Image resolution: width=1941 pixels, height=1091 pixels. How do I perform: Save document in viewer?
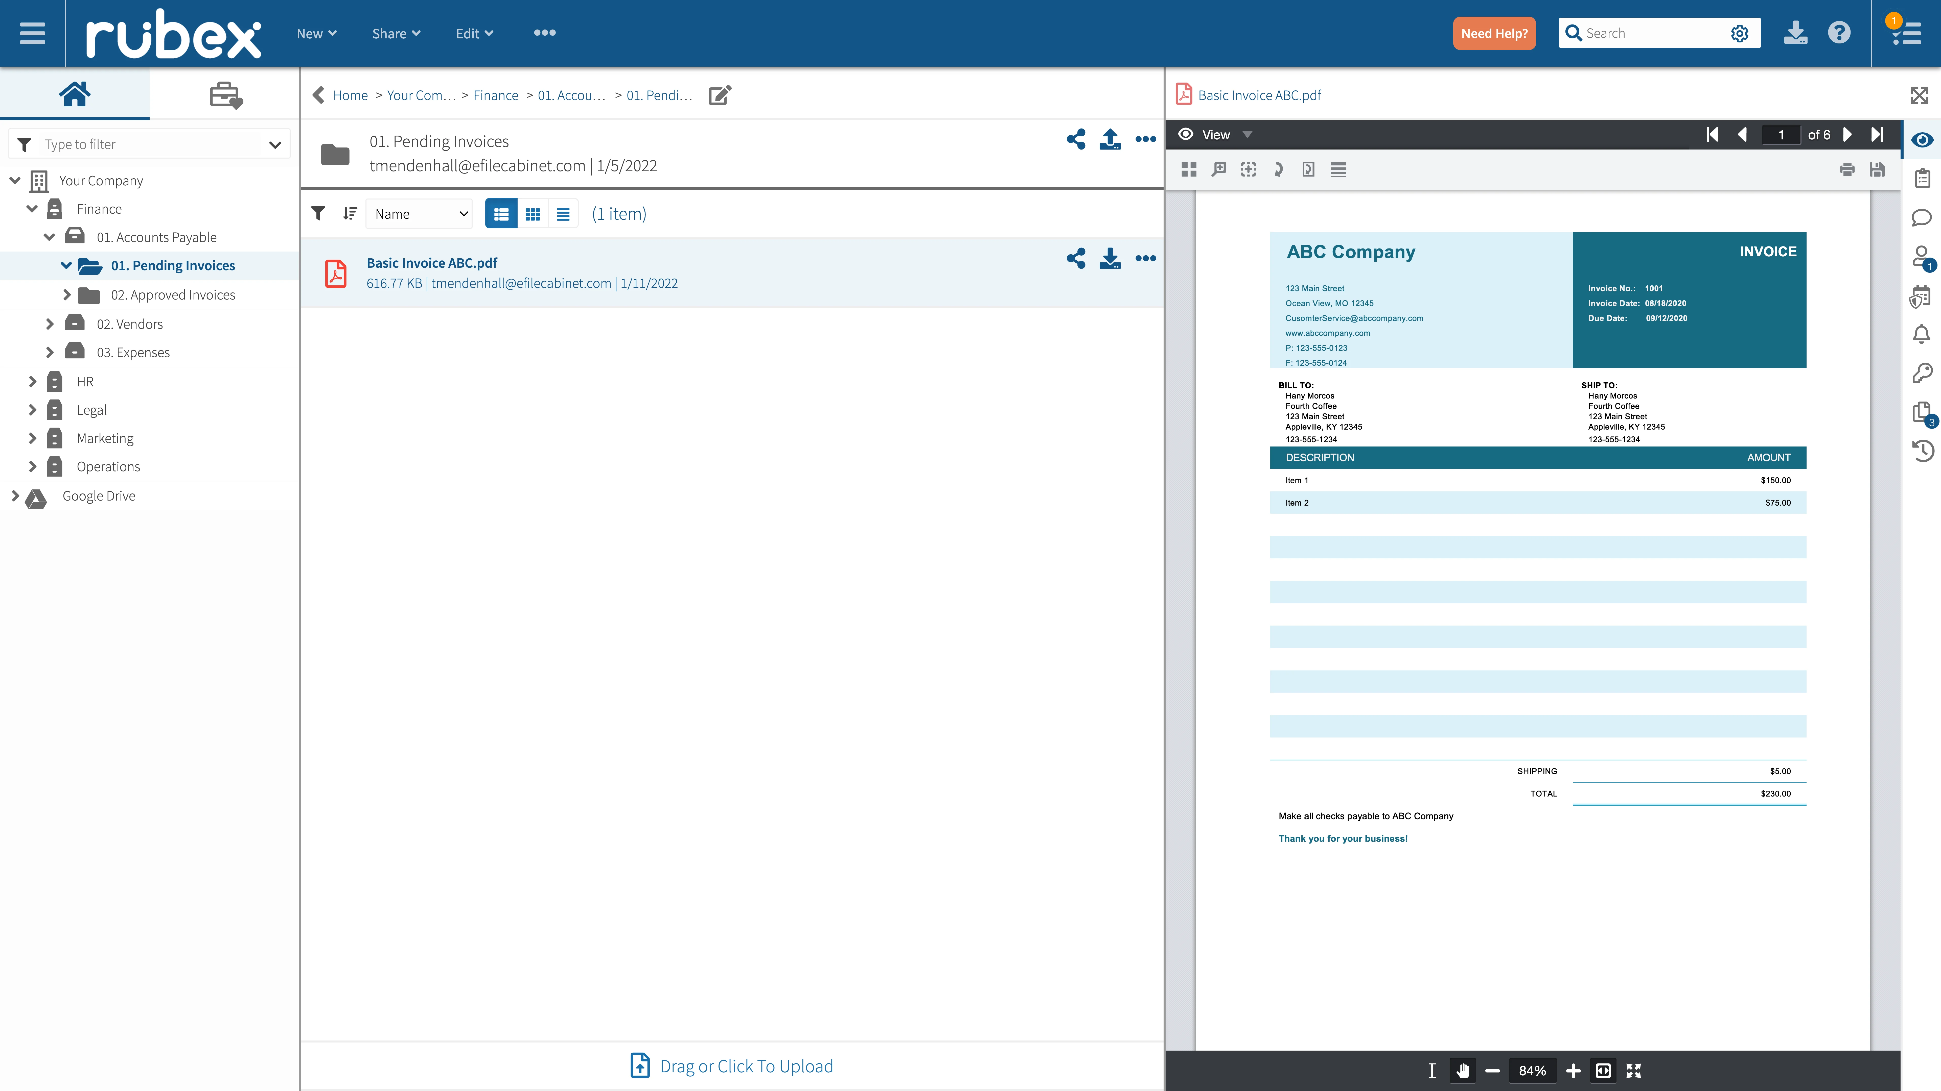click(1877, 169)
